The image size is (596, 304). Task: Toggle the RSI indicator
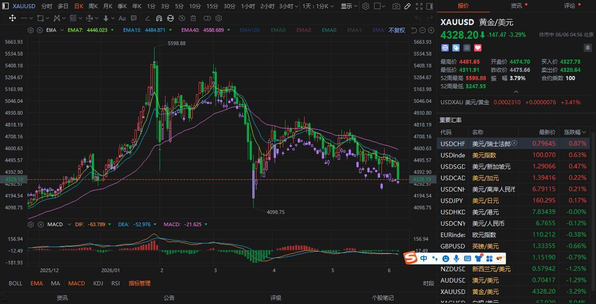click(x=115, y=283)
